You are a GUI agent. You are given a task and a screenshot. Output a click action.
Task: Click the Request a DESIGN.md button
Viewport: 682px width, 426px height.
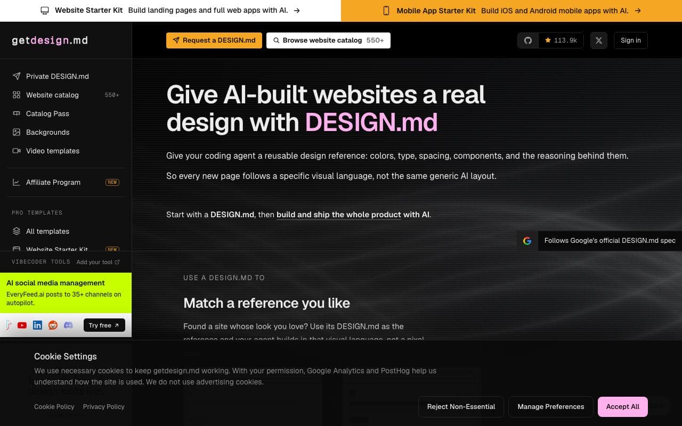coord(214,40)
